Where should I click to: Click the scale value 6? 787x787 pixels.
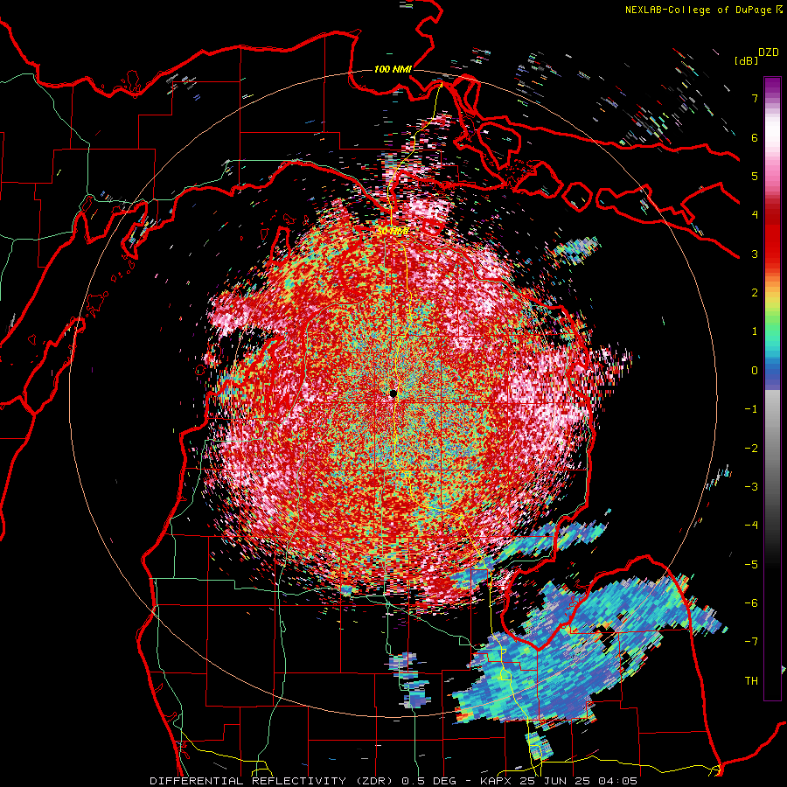tap(755, 137)
